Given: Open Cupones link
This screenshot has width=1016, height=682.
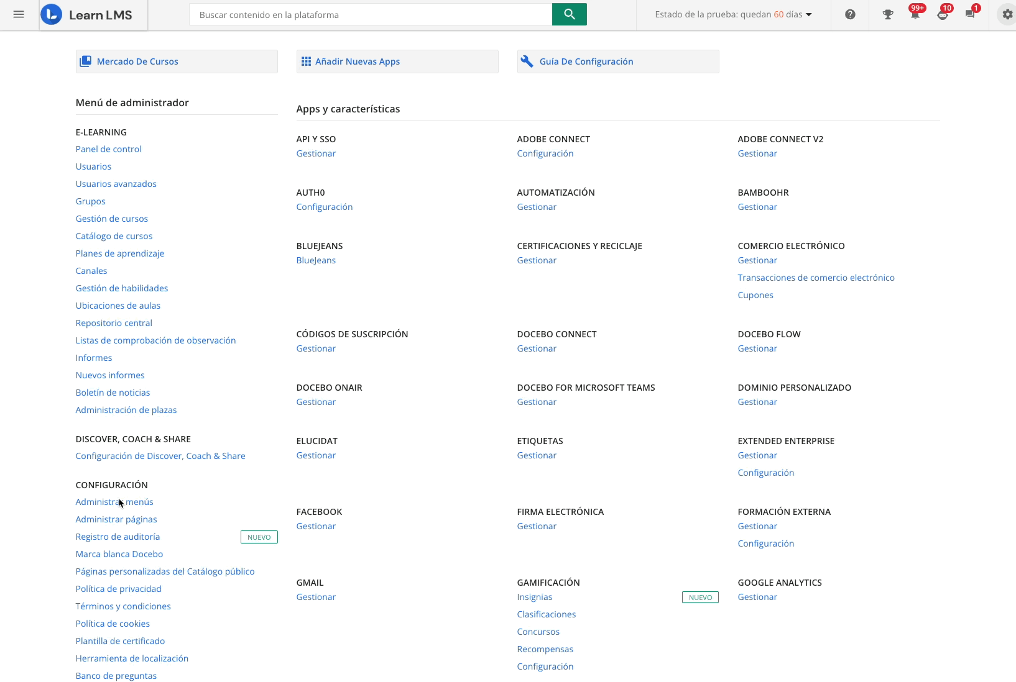Looking at the screenshot, I should click(x=755, y=295).
